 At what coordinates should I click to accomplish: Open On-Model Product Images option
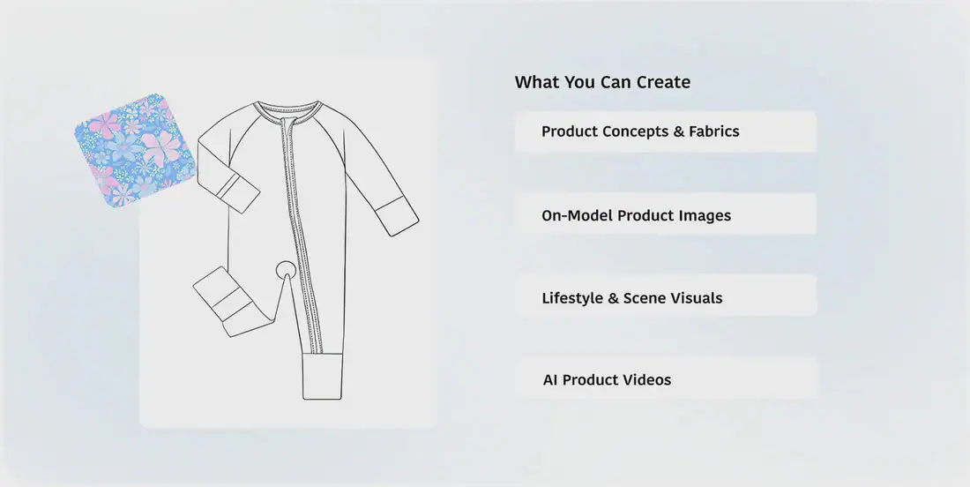(x=666, y=214)
